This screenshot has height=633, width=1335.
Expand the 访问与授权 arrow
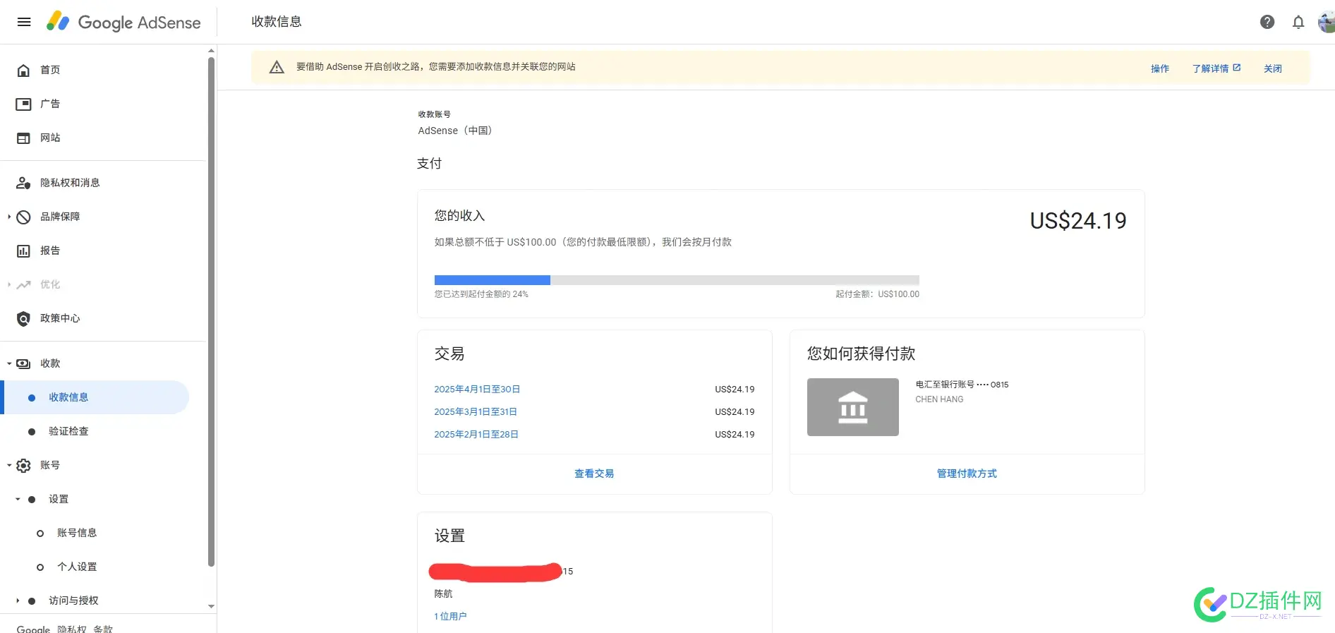18,601
